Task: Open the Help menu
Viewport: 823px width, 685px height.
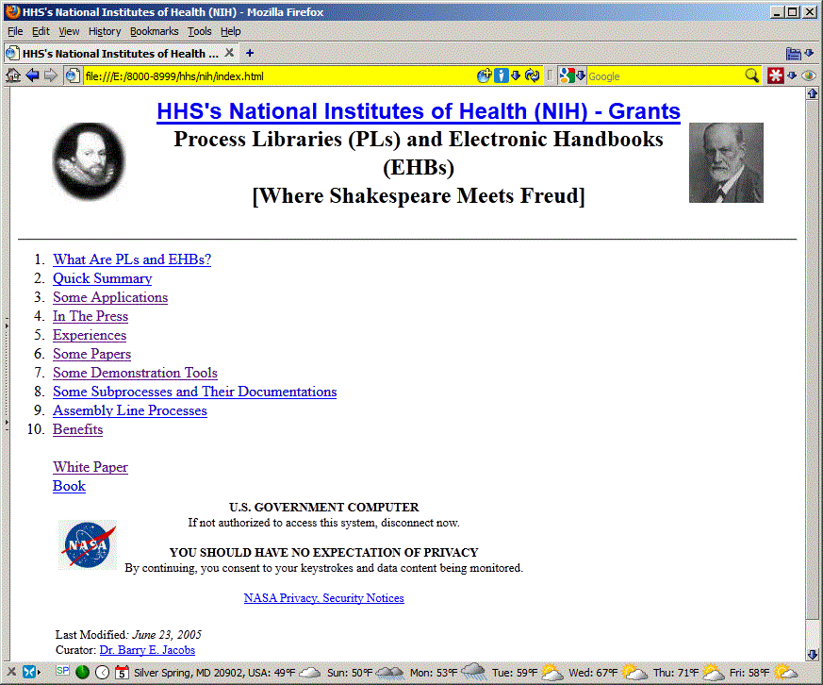Action: (x=230, y=31)
